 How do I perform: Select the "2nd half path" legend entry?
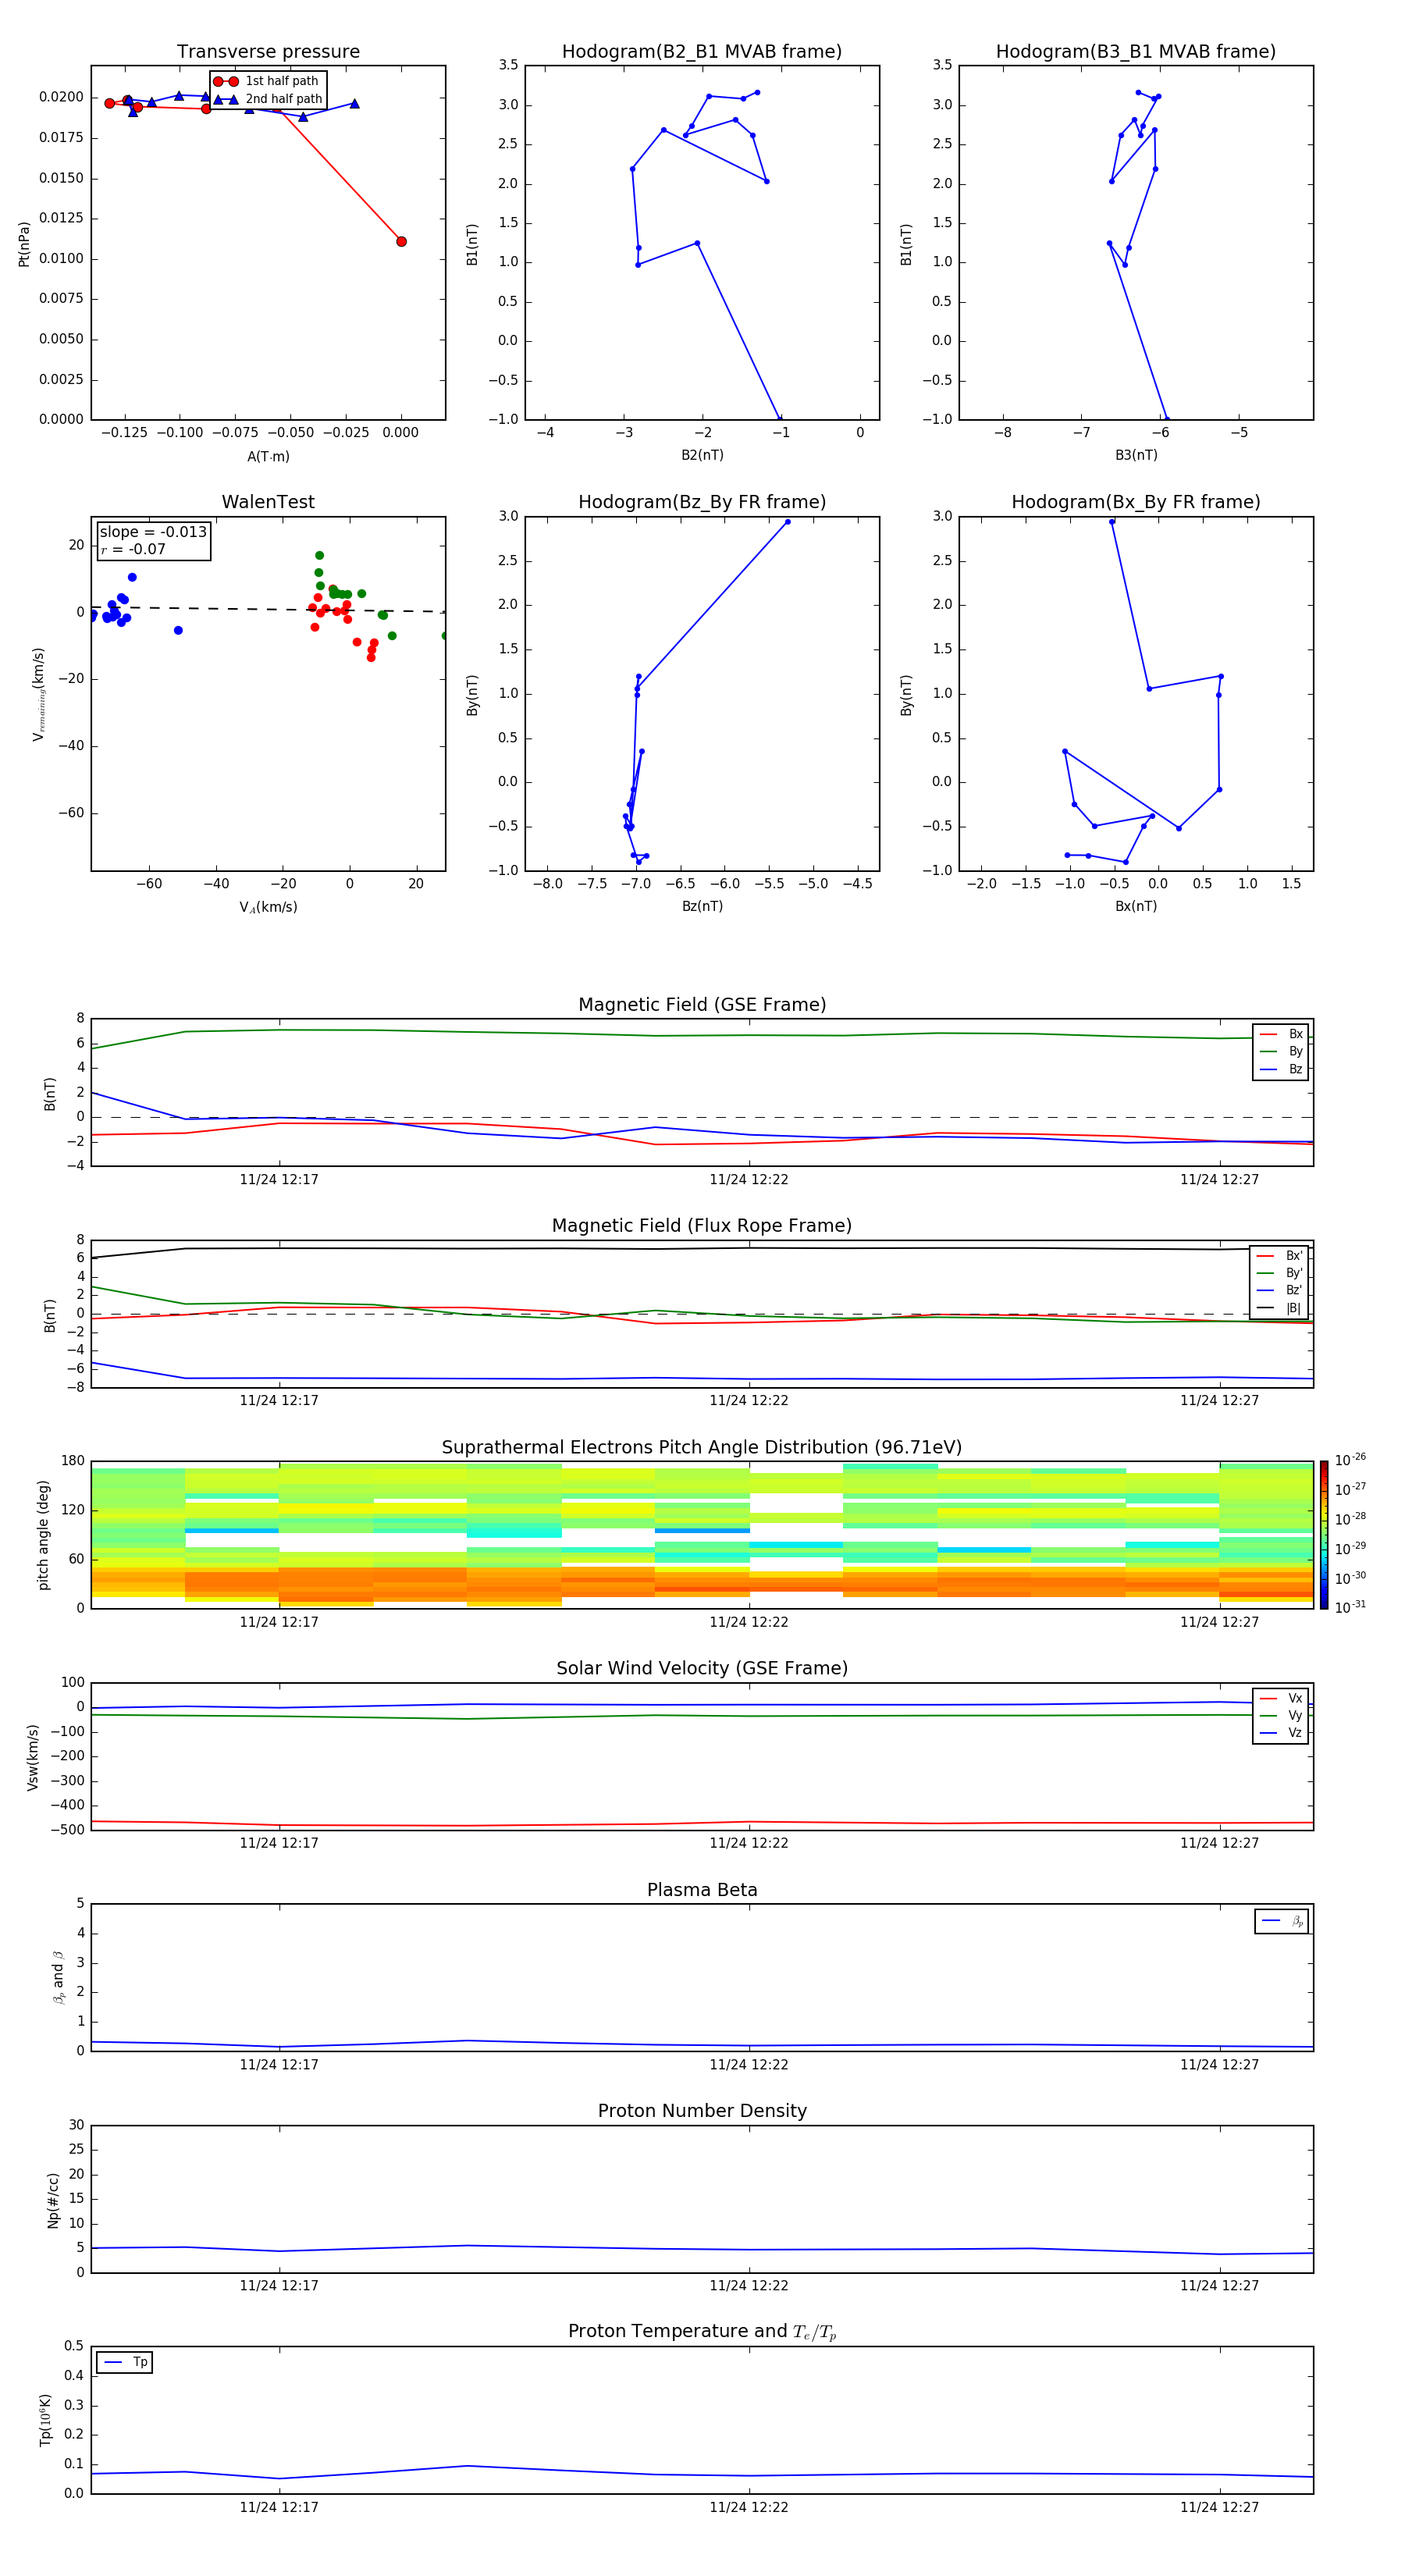[x=267, y=99]
